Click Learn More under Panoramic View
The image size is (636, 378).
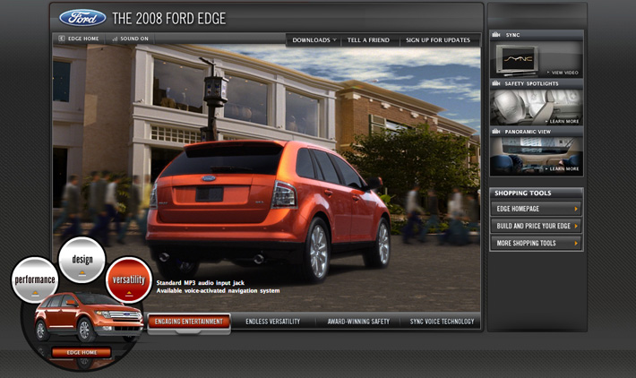[563, 168]
